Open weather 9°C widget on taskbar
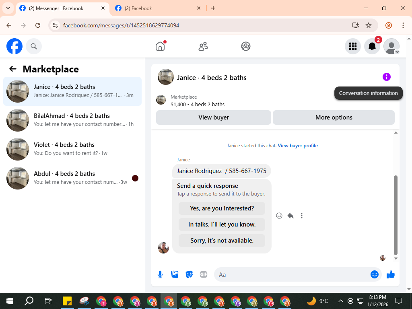 [317, 301]
